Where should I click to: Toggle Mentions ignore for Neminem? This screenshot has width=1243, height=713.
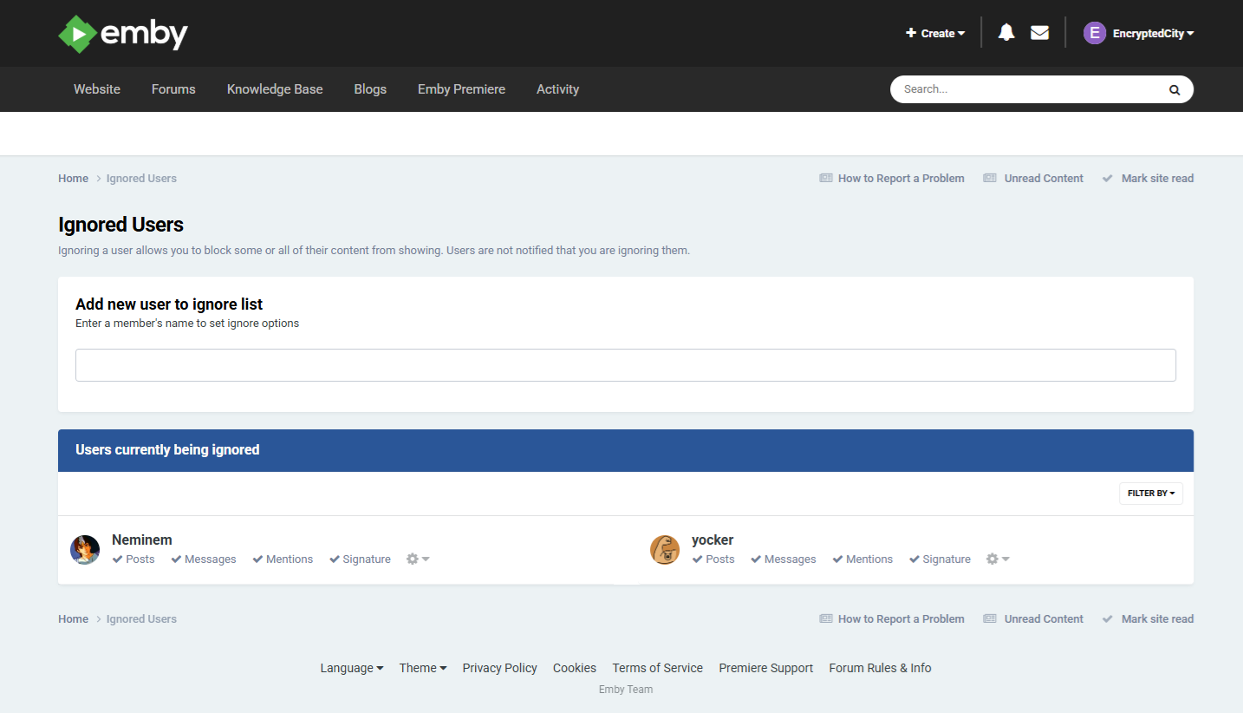coord(283,559)
